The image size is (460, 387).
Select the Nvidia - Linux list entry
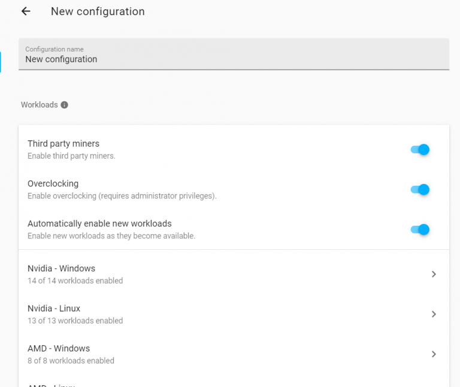click(234, 314)
